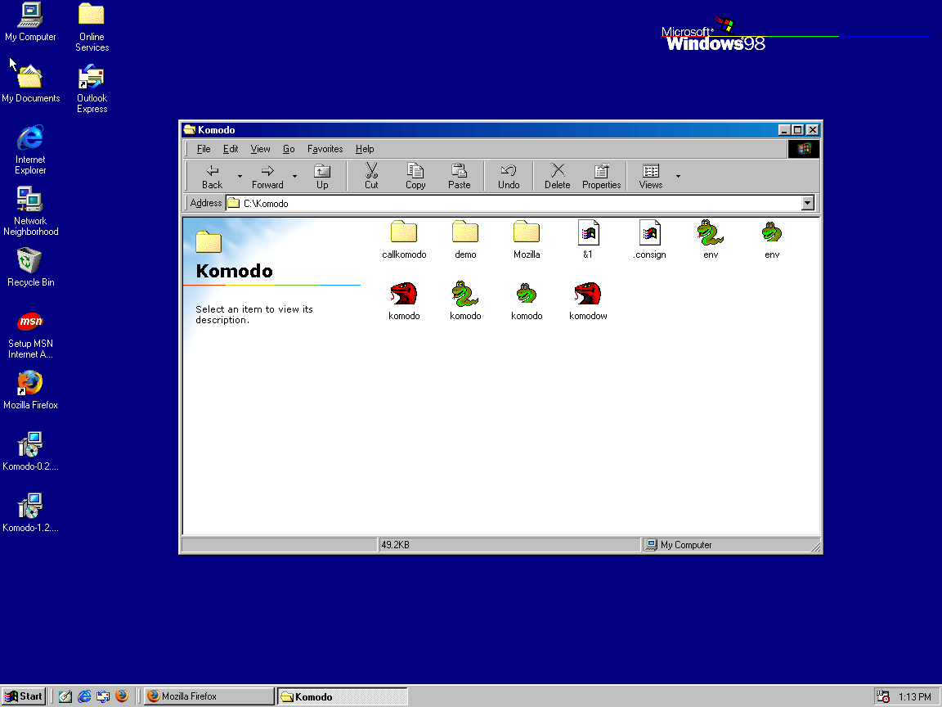Open the Address bar dropdown list

tap(808, 204)
